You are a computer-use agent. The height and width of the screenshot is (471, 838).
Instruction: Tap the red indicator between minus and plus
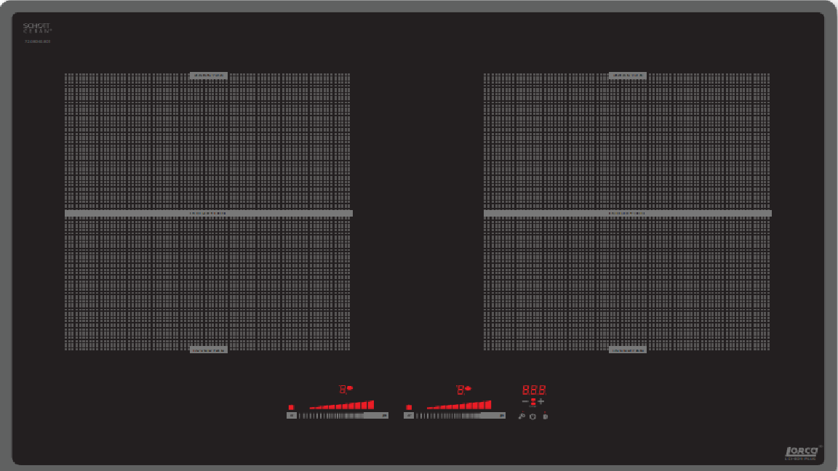(533, 401)
